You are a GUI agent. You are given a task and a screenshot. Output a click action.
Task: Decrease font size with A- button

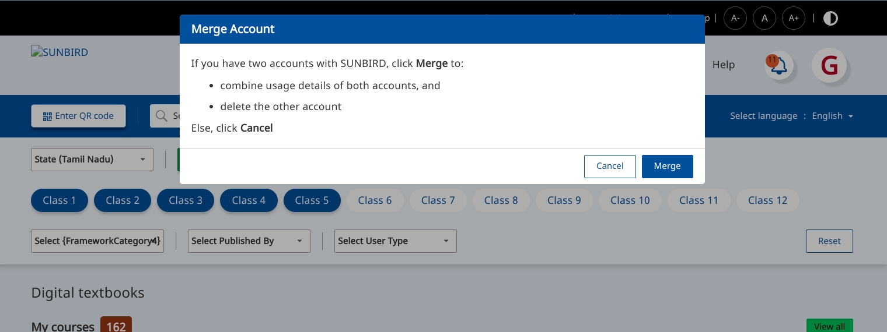pyautogui.click(x=735, y=18)
